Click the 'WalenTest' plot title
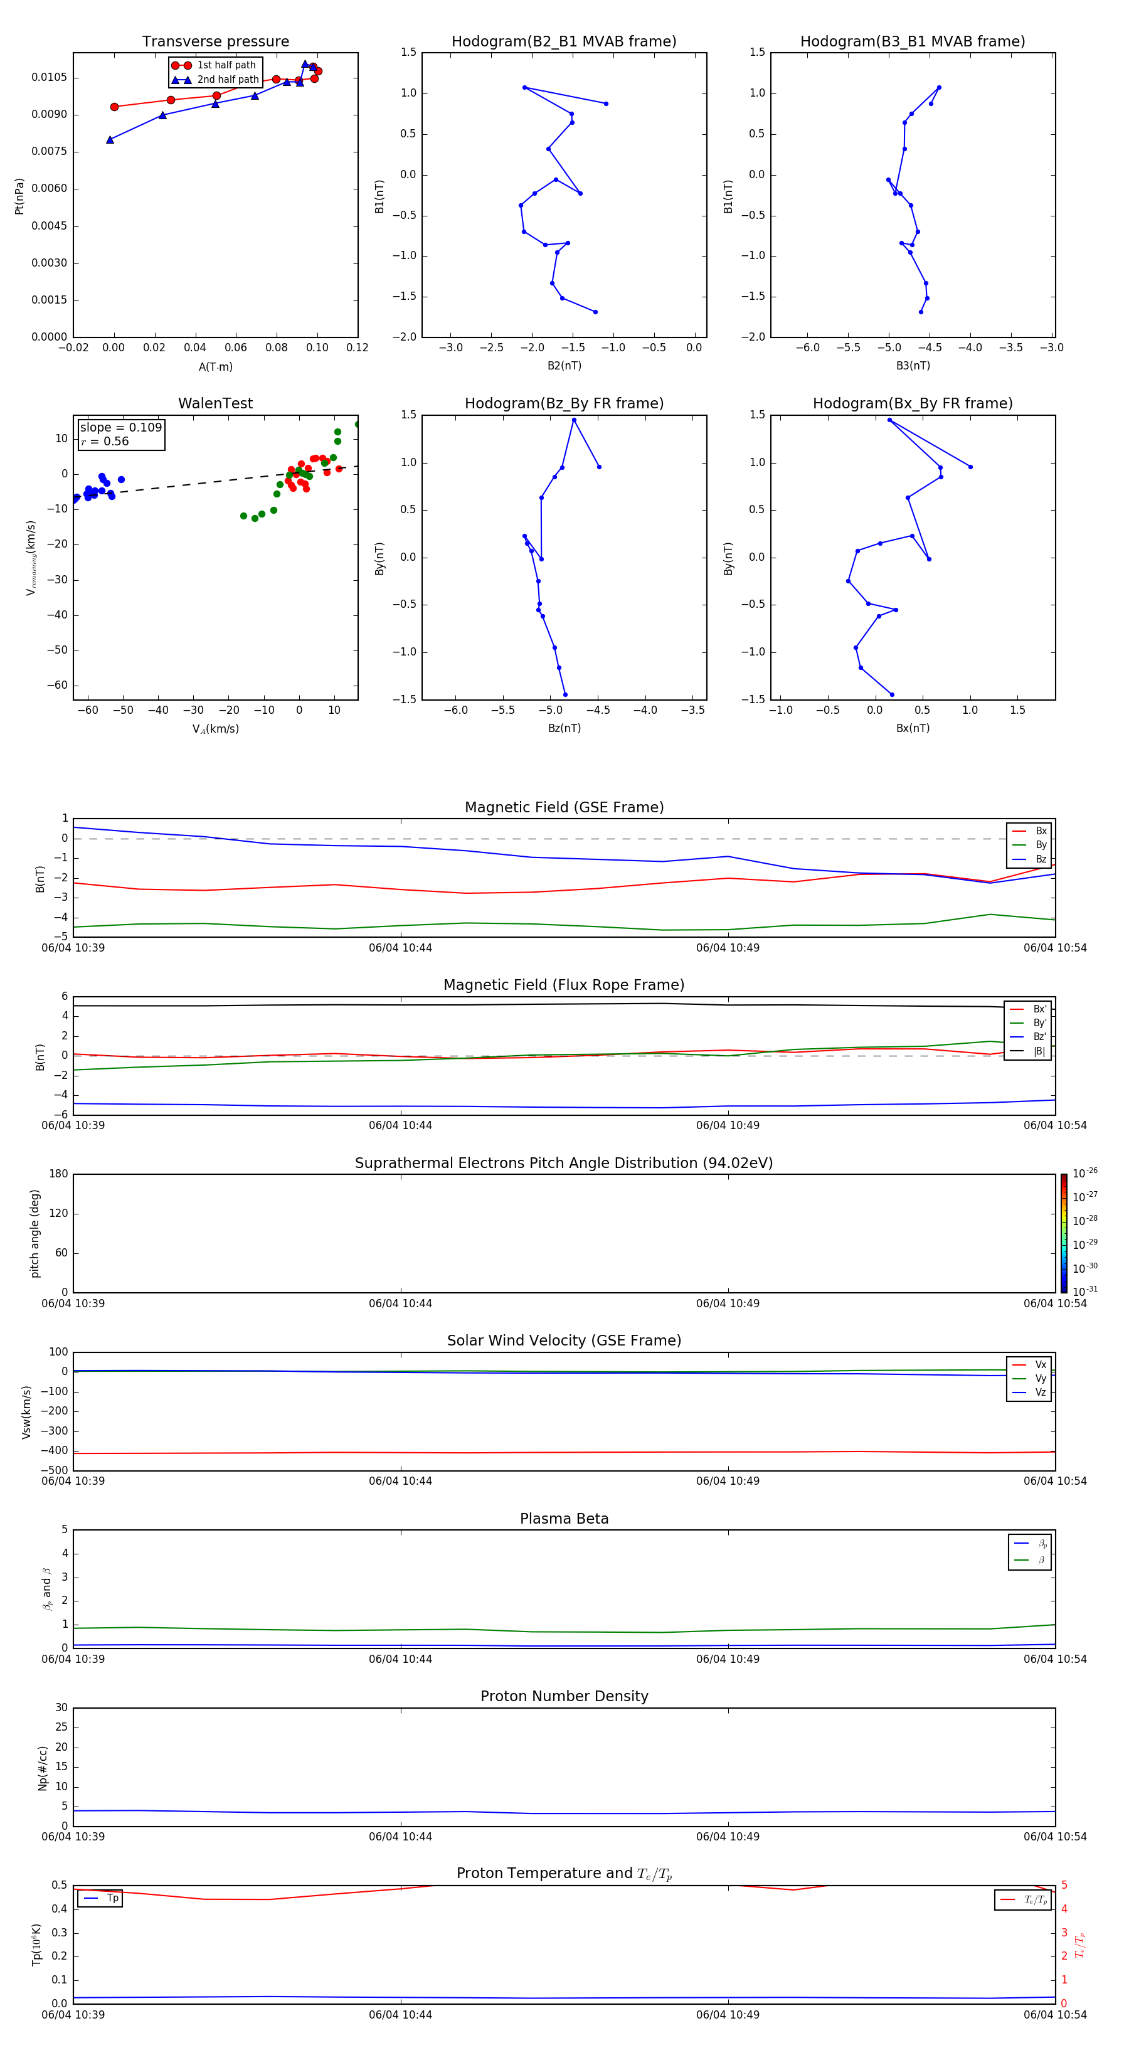Screen dimensions: 1129x2070 point(215,403)
